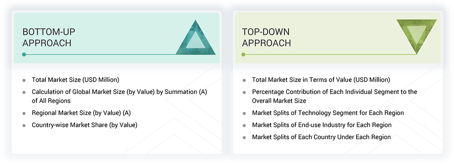Select Market Splits of Each Country item

click(321, 137)
